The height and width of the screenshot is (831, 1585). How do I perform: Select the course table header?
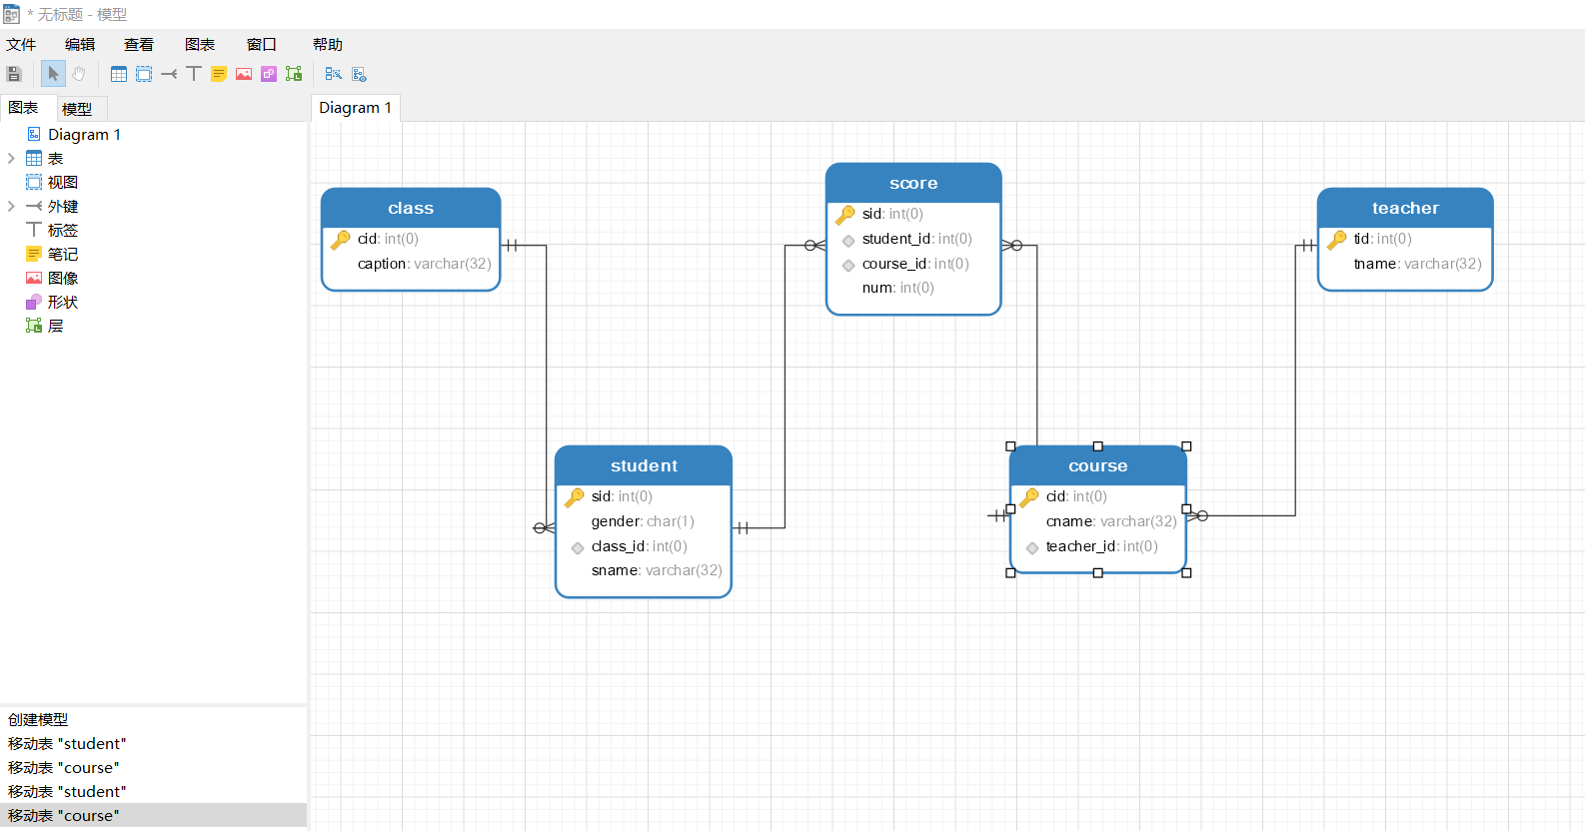(1097, 466)
